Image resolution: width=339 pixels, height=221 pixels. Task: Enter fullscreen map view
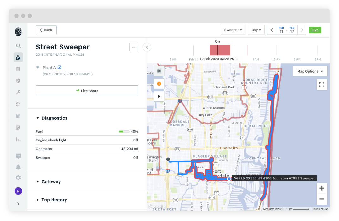point(322,84)
